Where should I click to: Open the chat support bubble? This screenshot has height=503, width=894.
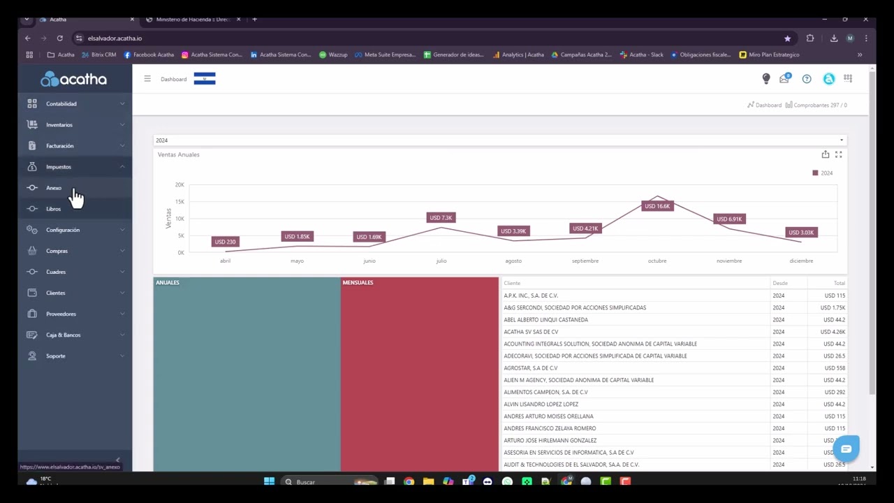pos(846,449)
